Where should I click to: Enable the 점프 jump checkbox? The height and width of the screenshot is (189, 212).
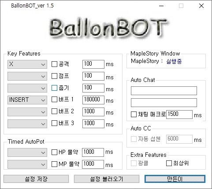pos(54,76)
